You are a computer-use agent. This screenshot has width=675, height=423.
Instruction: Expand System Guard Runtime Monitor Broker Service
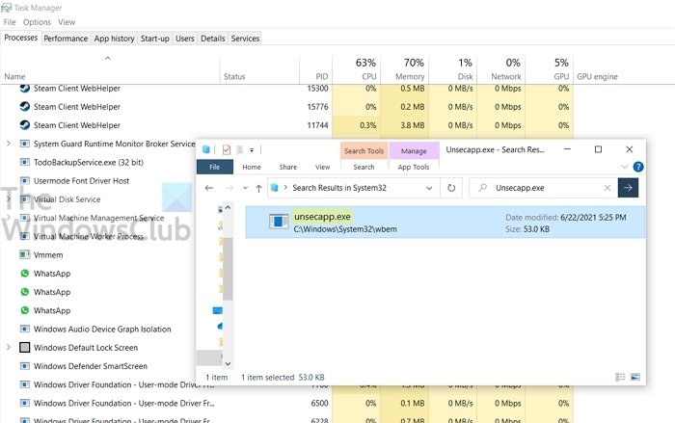click(x=9, y=144)
